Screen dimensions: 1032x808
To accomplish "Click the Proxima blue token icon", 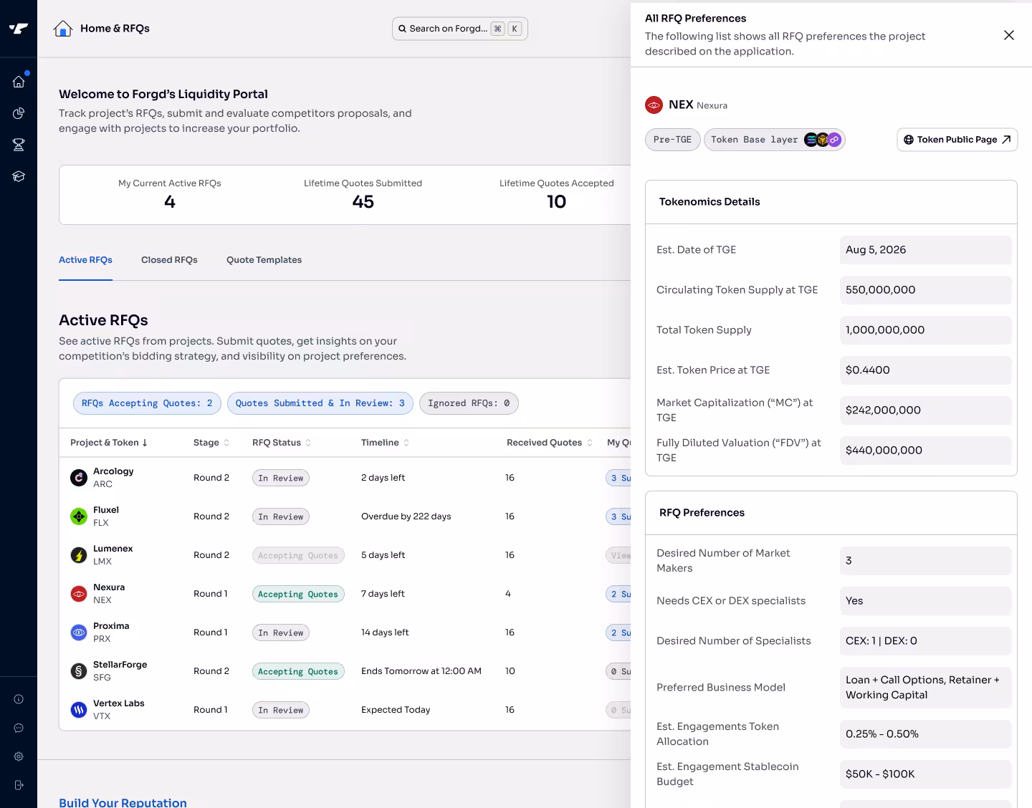I will [x=79, y=633].
